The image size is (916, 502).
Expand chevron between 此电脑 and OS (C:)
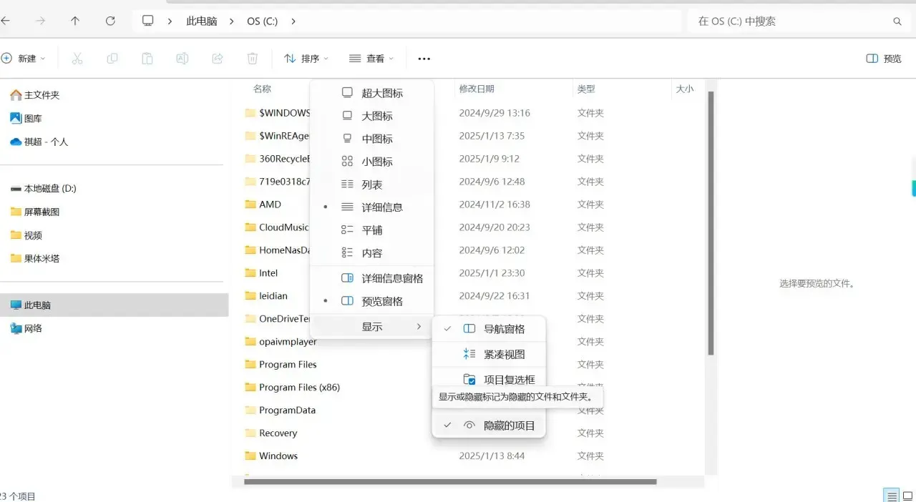pyautogui.click(x=232, y=21)
